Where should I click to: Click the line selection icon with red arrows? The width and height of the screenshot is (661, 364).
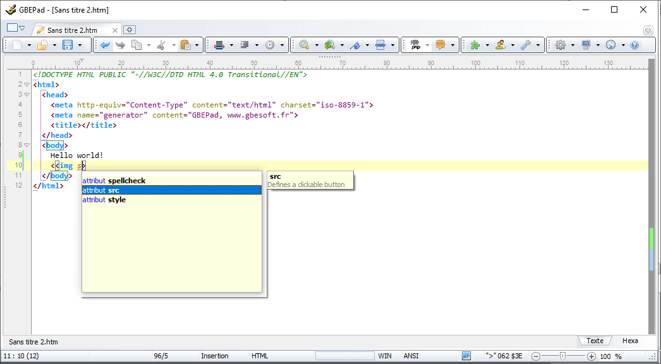tap(219, 45)
